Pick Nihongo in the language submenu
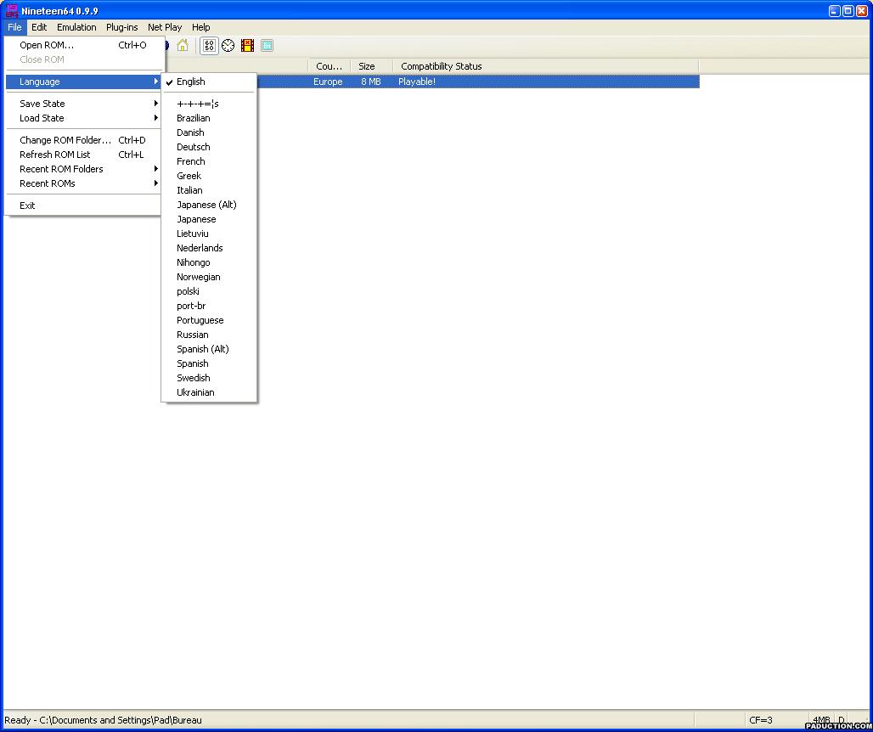873x732 pixels. point(209,262)
